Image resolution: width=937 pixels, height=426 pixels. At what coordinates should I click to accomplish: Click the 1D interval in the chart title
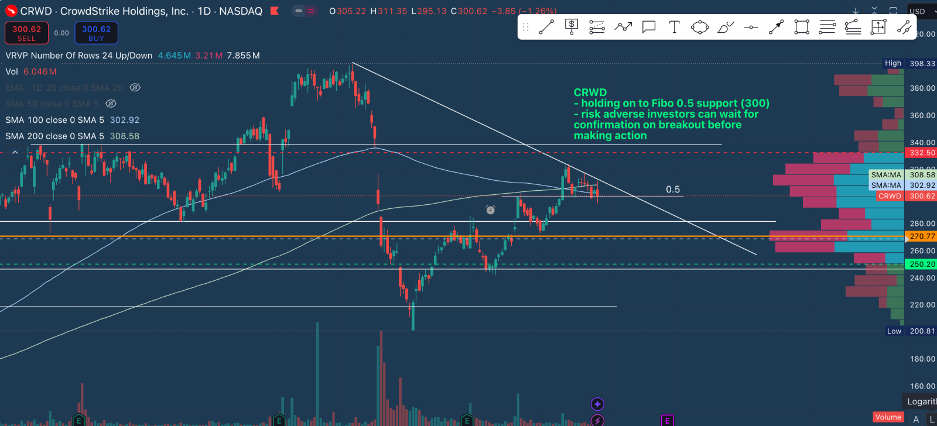pyautogui.click(x=204, y=11)
